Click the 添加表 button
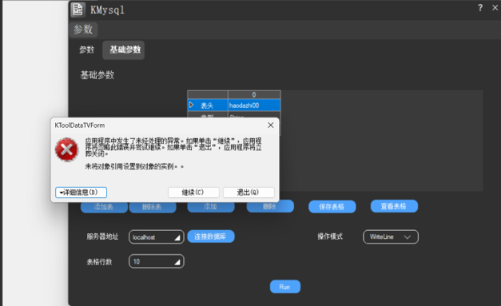 coord(104,207)
